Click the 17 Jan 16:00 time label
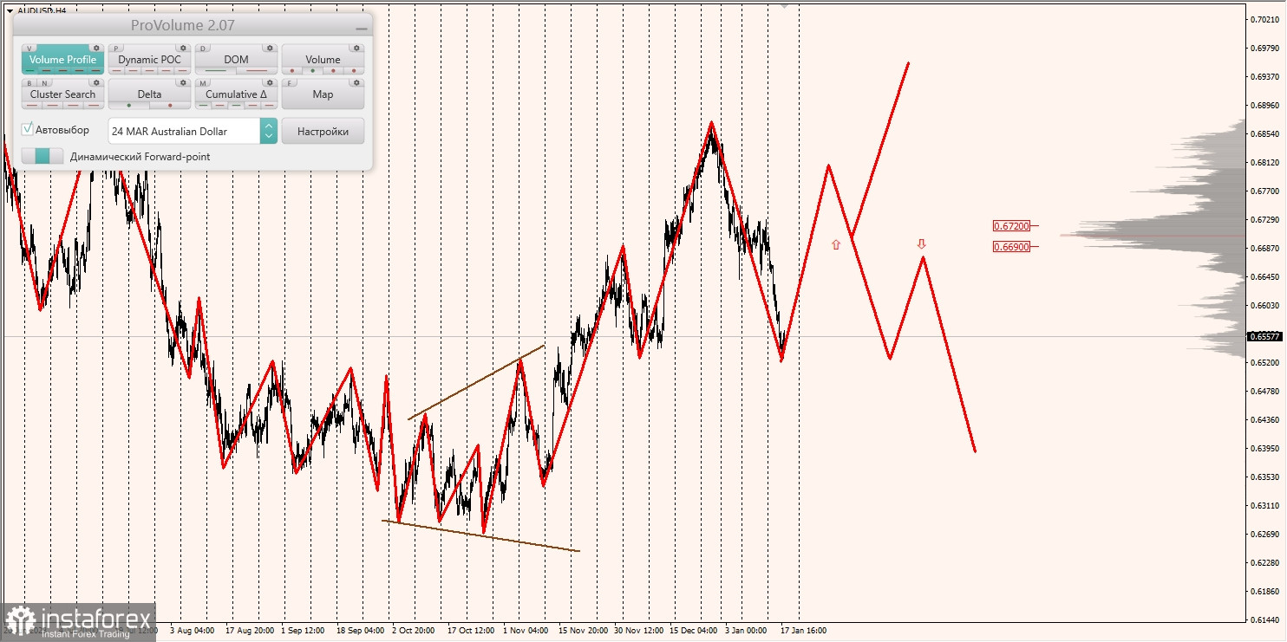This screenshot has height=642, width=1287. click(803, 631)
